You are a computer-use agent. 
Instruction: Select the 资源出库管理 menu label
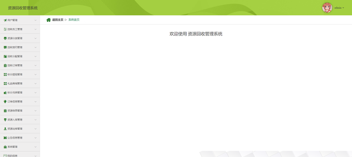coord(15,129)
